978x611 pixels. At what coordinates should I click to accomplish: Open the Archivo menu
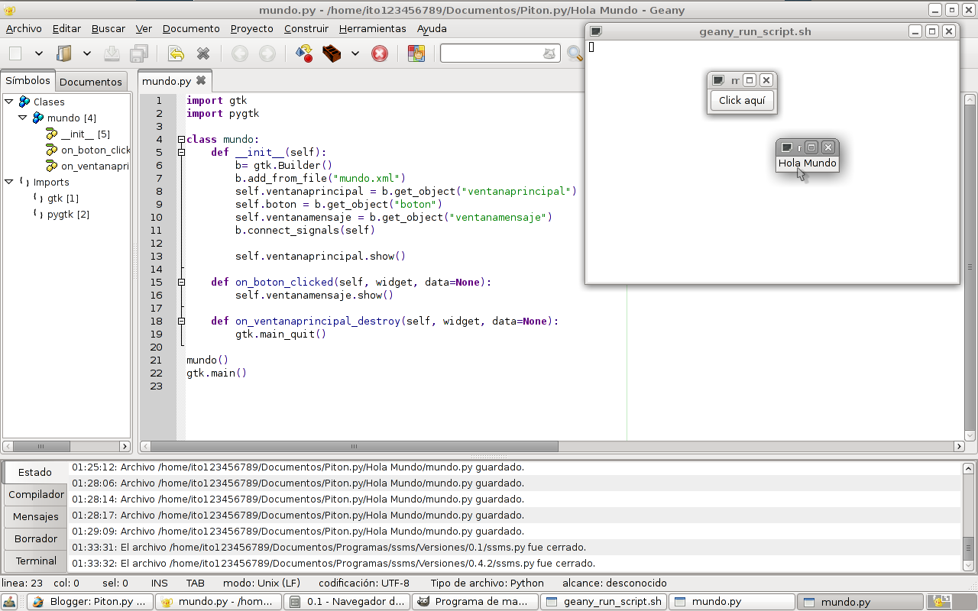[x=24, y=28]
